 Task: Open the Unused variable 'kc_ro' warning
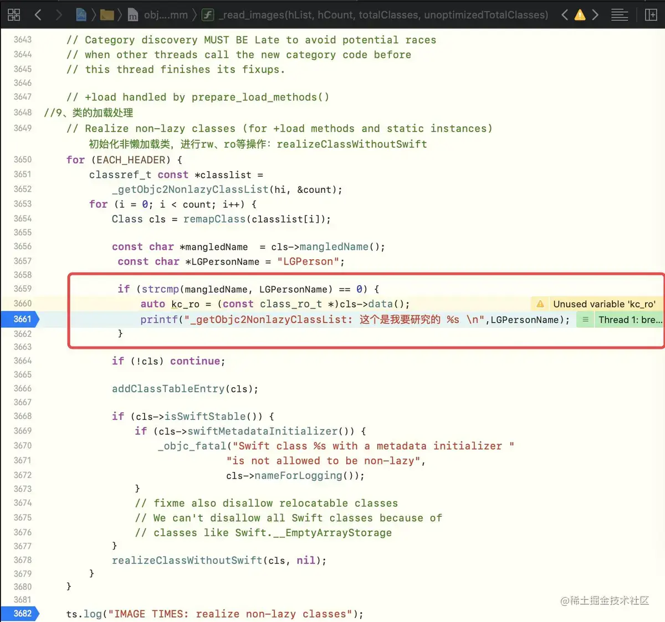[x=604, y=304]
